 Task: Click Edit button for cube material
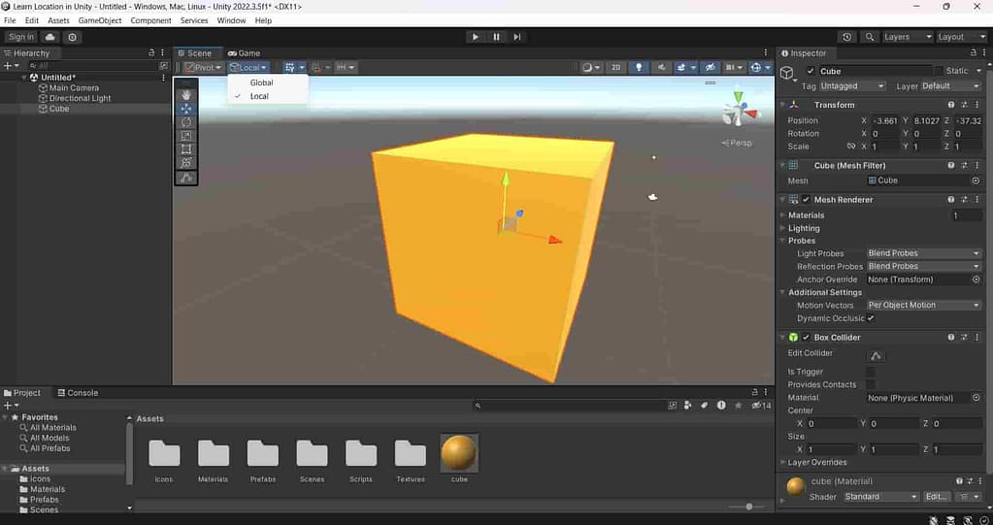(937, 497)
